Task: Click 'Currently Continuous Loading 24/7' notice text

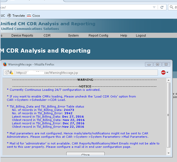Action: pos(53,90)
